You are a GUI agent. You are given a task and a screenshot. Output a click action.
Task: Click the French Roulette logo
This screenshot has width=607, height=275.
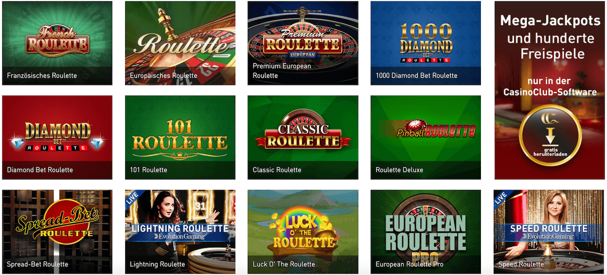pos(57,39)
